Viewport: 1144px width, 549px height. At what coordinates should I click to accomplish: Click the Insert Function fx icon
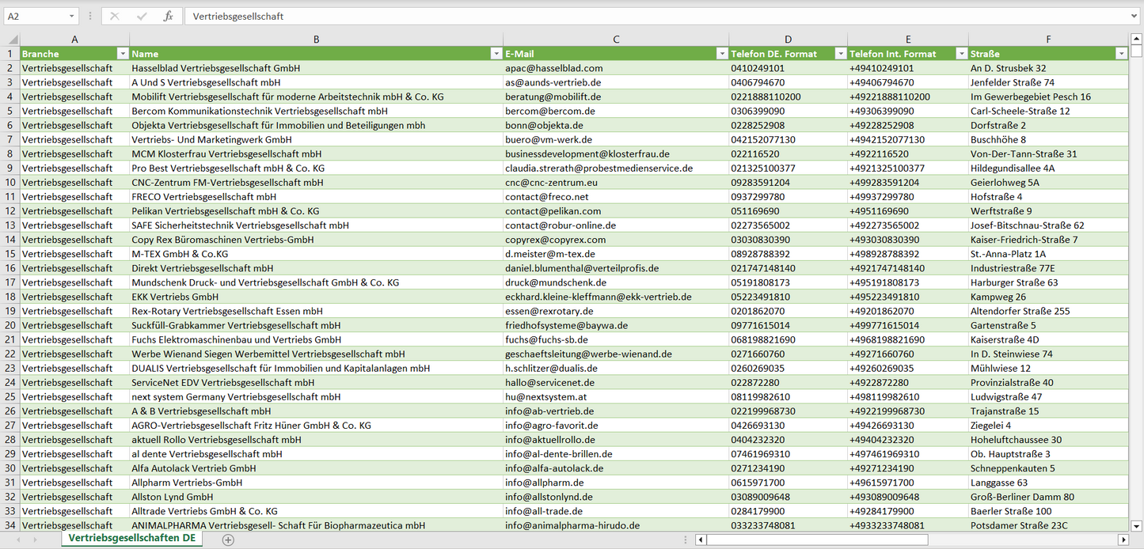click(168, 16)
